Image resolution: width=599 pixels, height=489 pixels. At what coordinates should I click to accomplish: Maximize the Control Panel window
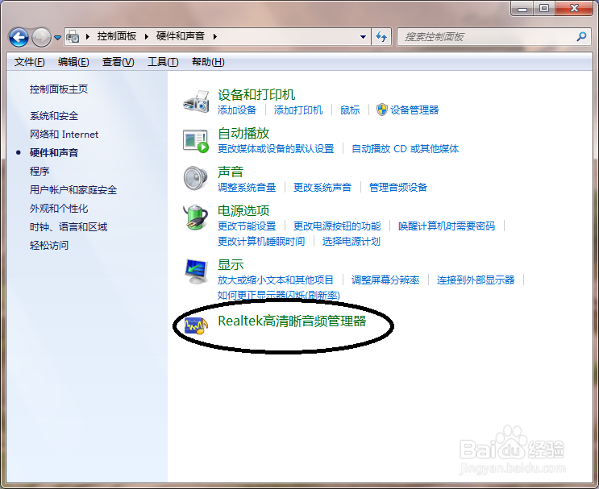[544, 8]
